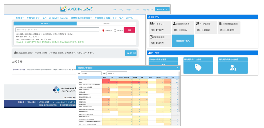Image resolution: width=264 pixels, height=128 pixels.
Task: Click the 情報公開 footer link
Action: point(21,102)
